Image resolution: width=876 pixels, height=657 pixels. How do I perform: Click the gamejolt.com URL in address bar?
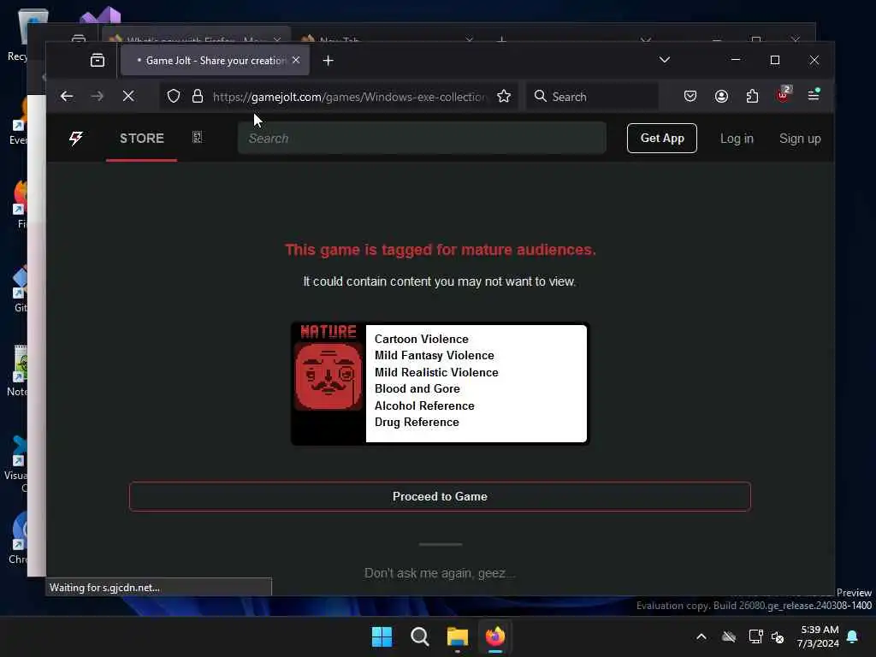[x=350, y=97]
